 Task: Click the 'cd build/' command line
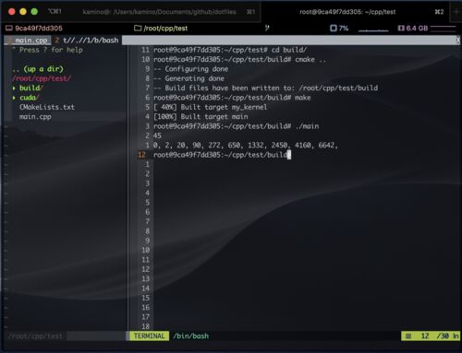[x=230, y=50]
